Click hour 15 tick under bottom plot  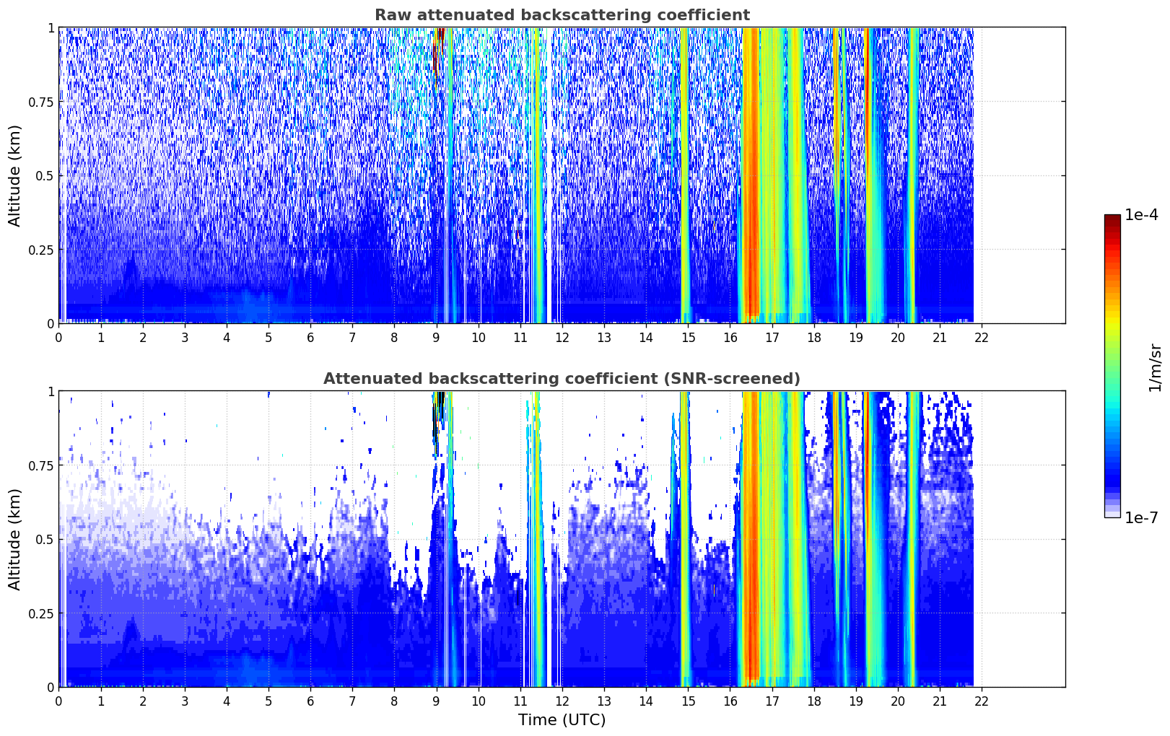click(x=688, y=701)
